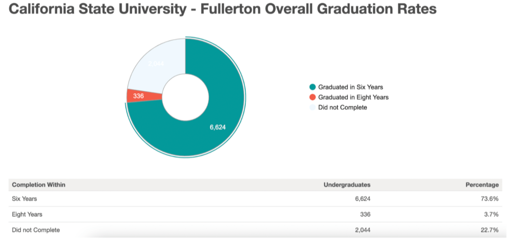Click the teal Graduated in Six Years legend dot

tap(312, 87)
